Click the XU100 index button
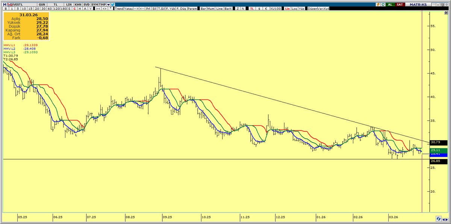 coord(276,8)
